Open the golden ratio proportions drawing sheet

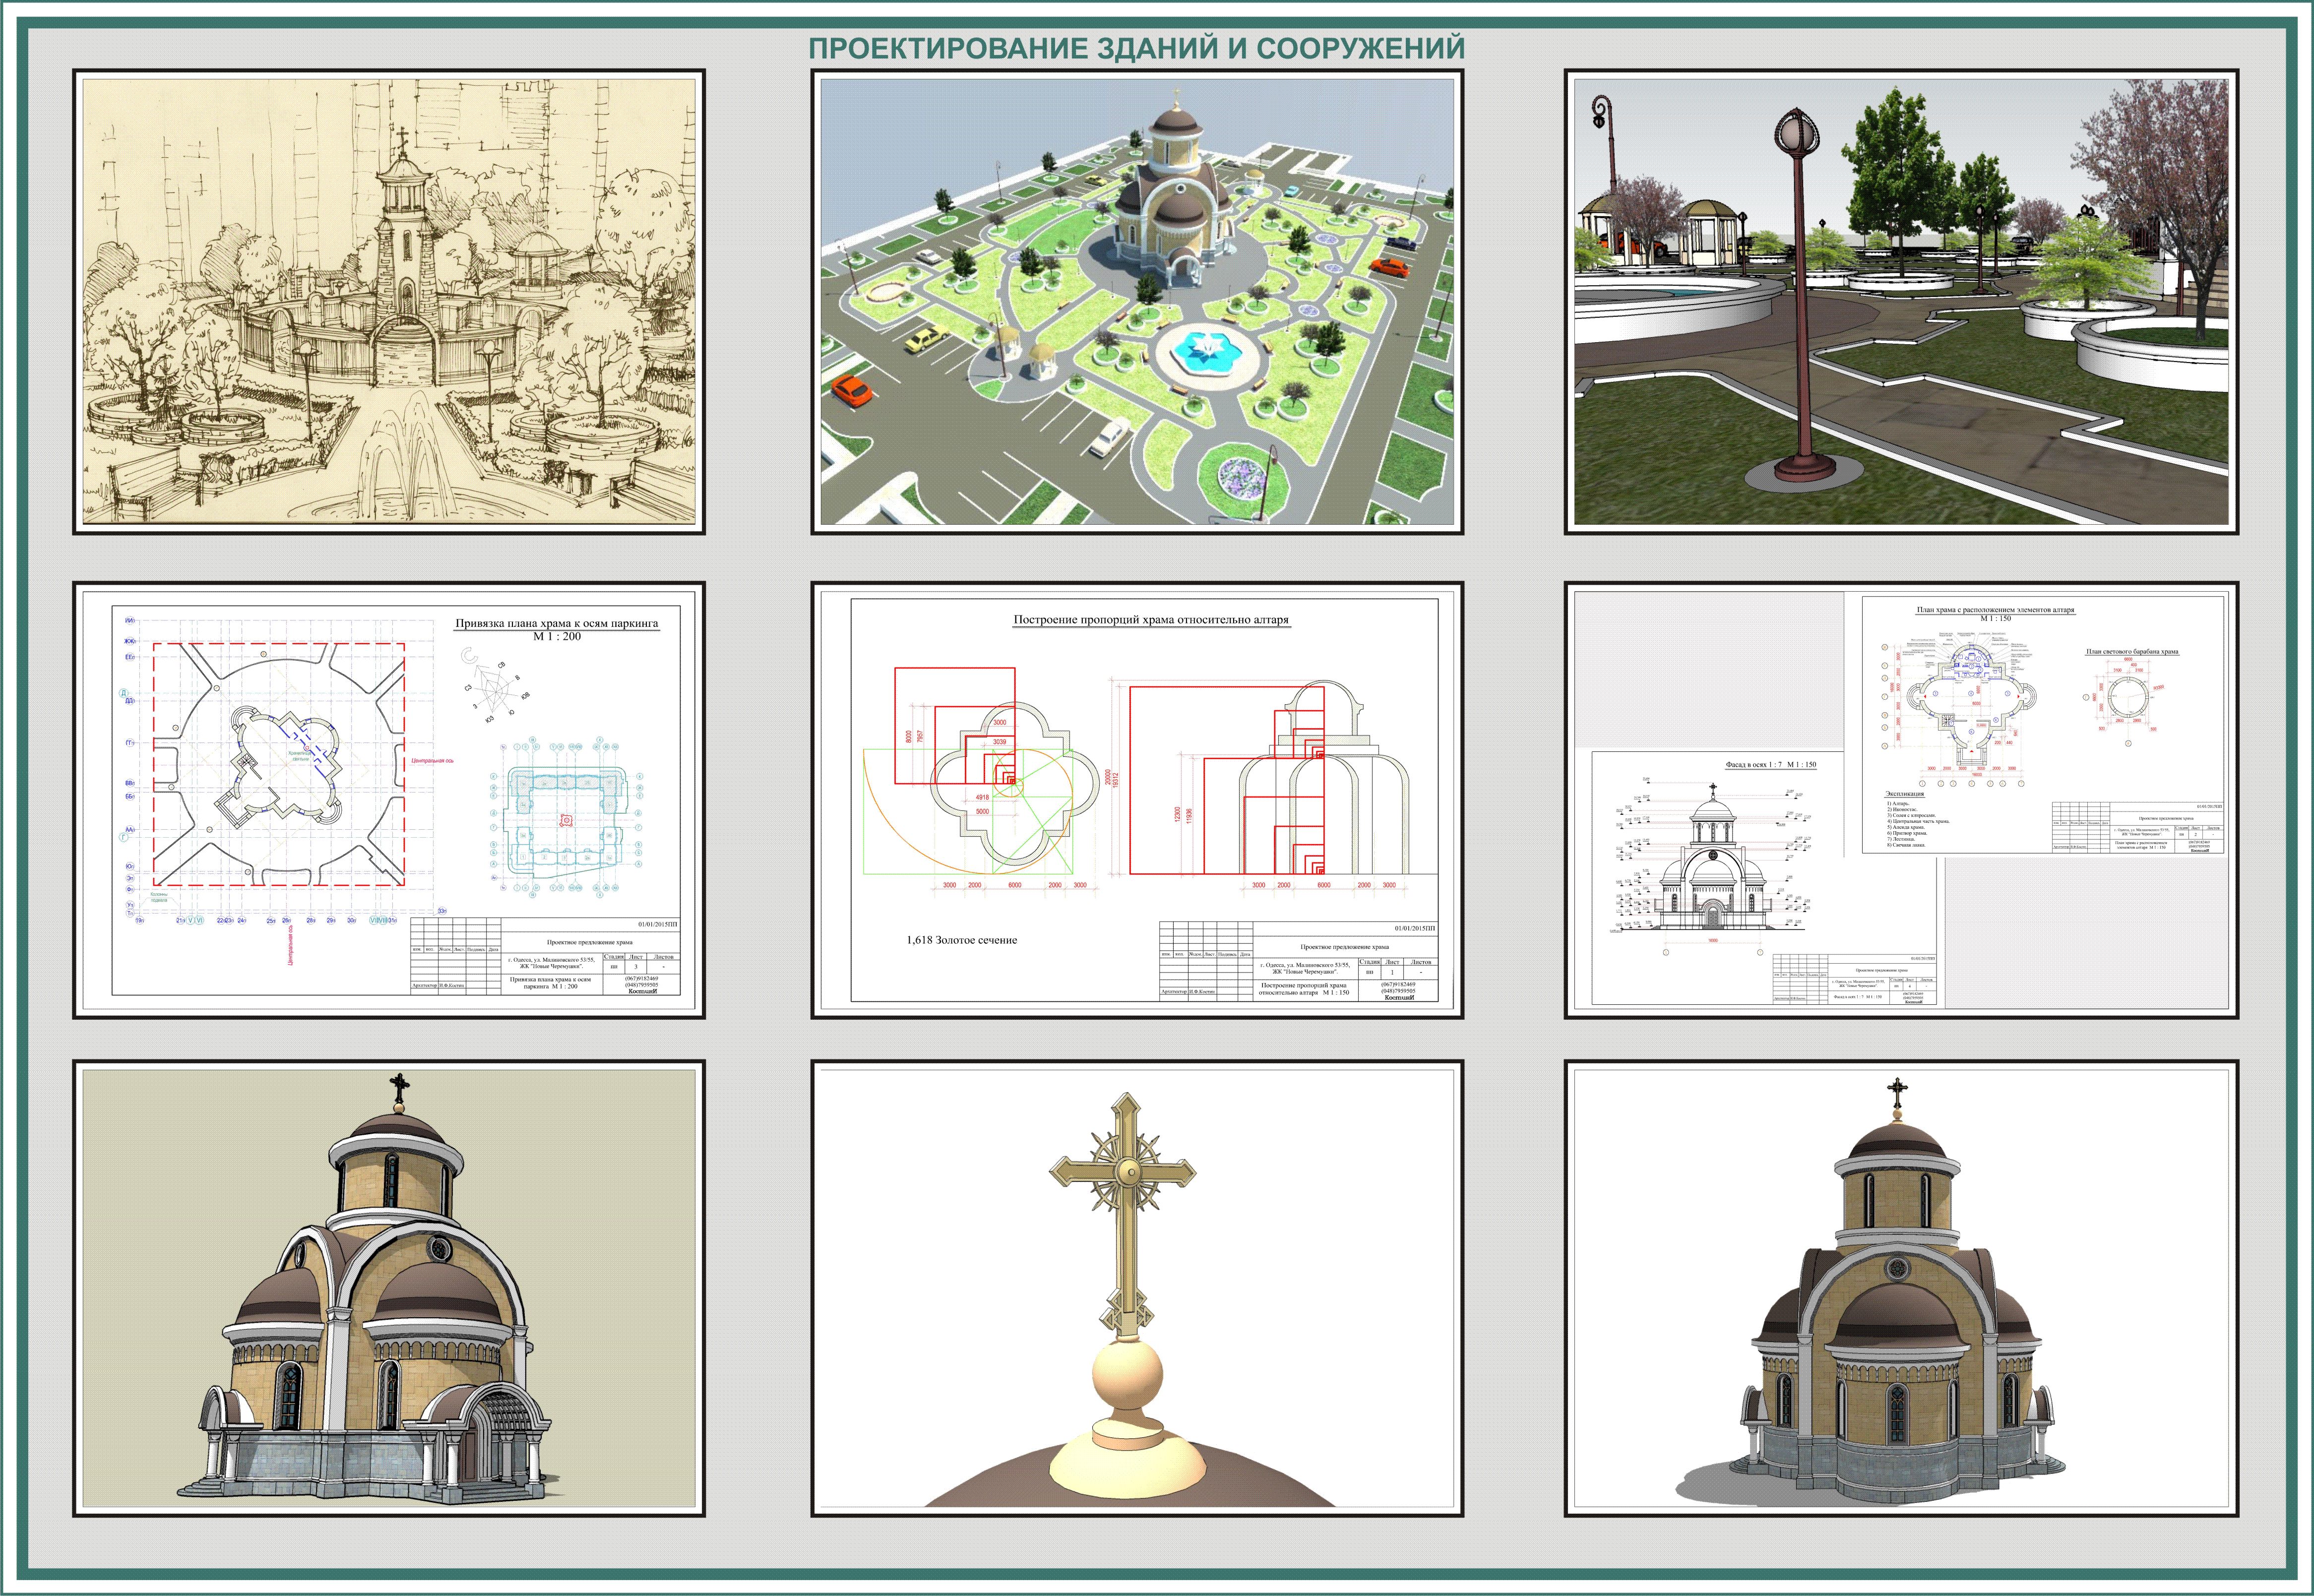pyautogui.click(x=1137, y=800)
